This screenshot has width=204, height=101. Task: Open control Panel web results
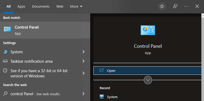(x=45, y=94)
